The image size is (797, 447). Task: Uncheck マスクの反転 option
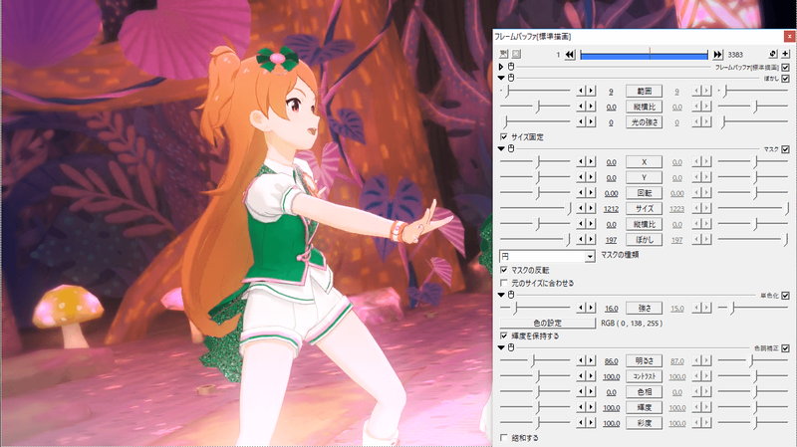[x=504, y=270]
